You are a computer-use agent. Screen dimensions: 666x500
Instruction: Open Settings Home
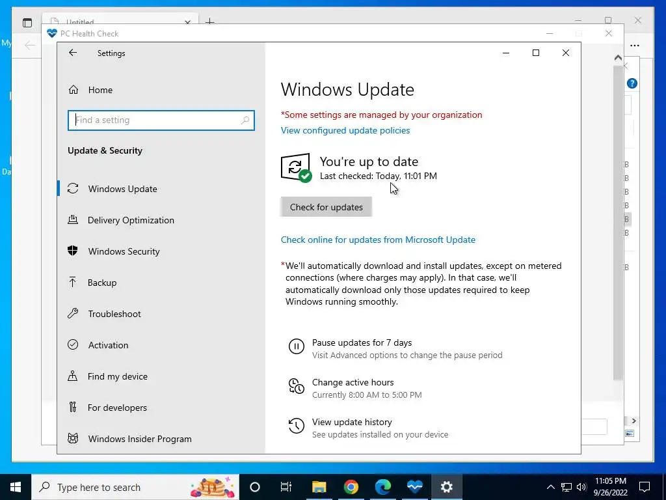(x=100, y=90)
